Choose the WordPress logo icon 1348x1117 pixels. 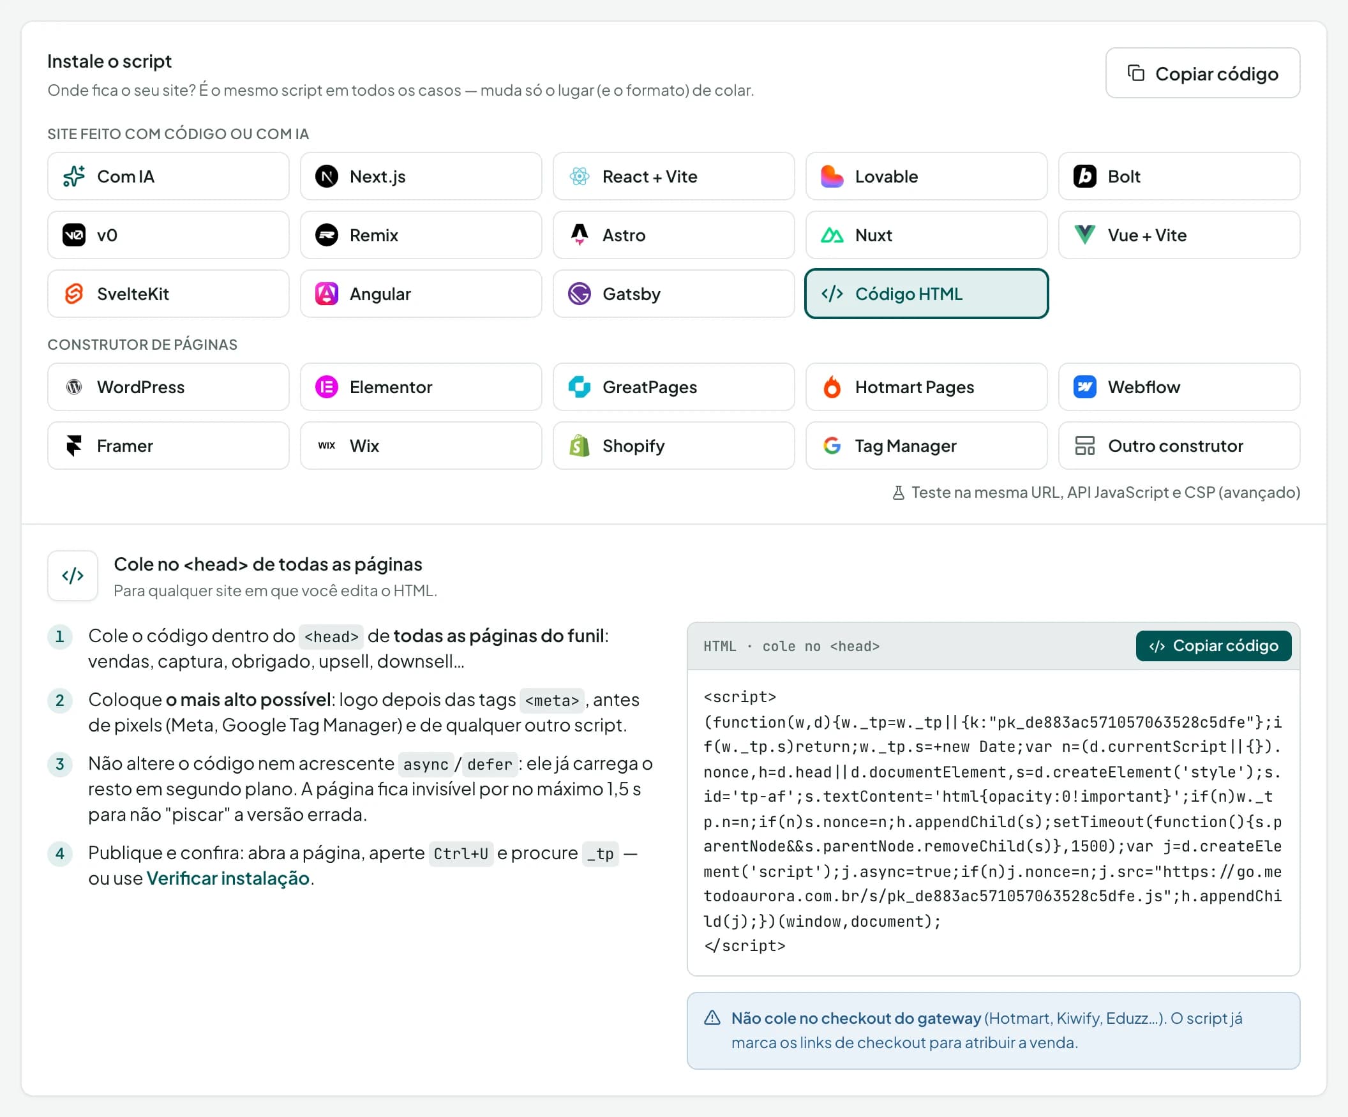tap(74, 386)
